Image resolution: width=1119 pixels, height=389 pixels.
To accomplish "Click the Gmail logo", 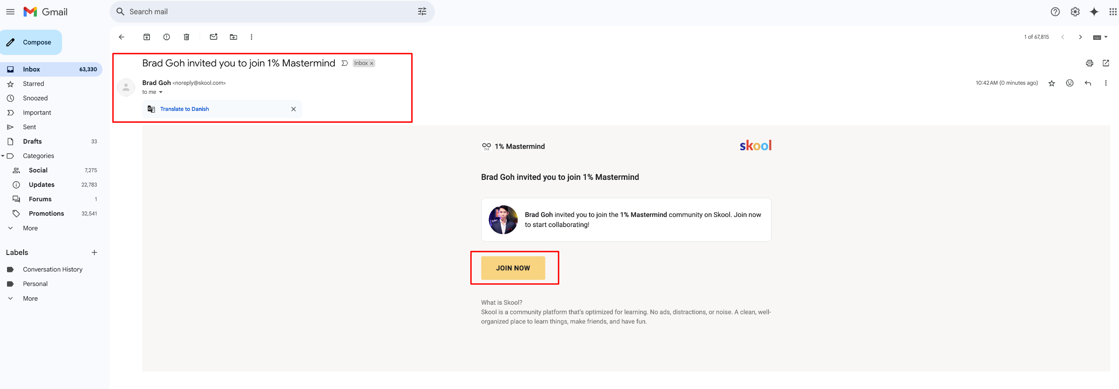I will point(45,12).
